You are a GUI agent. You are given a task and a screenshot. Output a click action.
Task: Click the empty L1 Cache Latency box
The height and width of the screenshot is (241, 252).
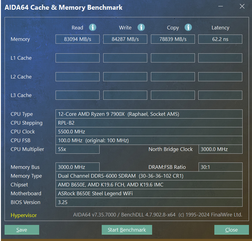click(x=220, y=58)
